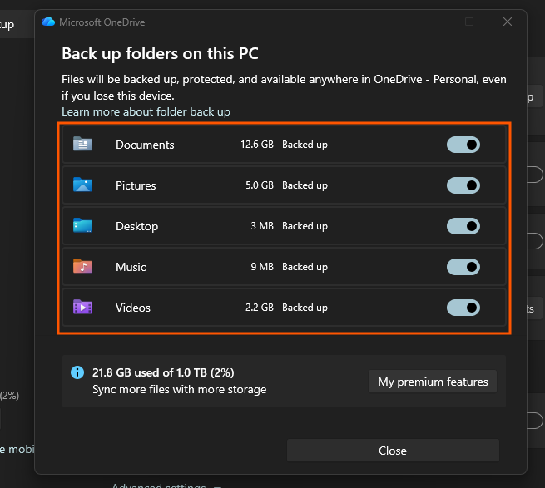Close the OneDrive dialog window with X
Image resolution: width=545 pixels, height=488 pixels.
pos(508,22)
